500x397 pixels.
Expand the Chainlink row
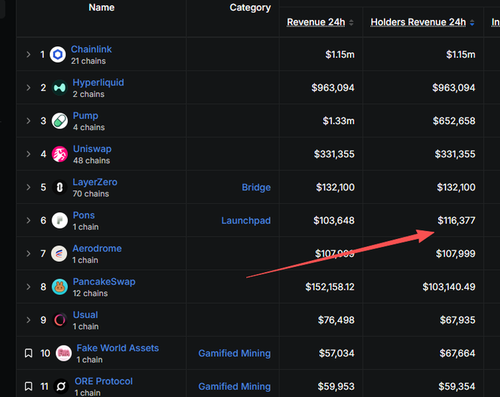(29, 54)
